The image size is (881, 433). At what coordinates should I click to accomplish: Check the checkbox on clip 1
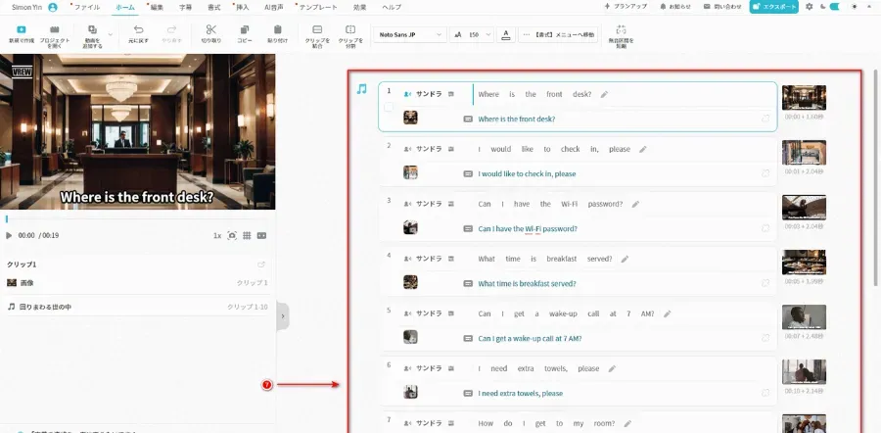pos(389,107)
